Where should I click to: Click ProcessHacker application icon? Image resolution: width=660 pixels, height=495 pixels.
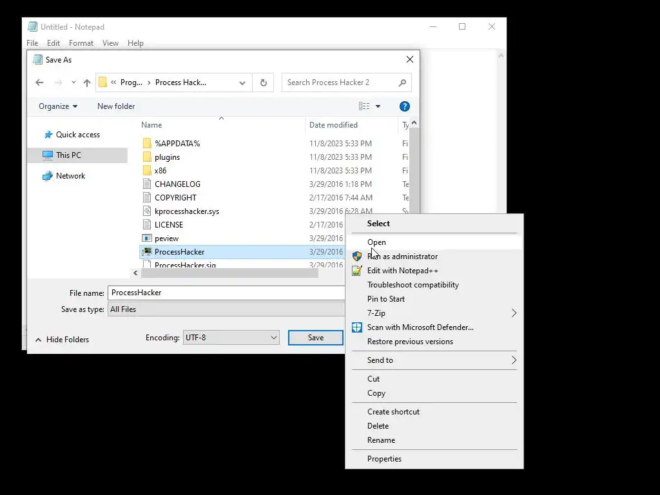click(x=147, y=252)
